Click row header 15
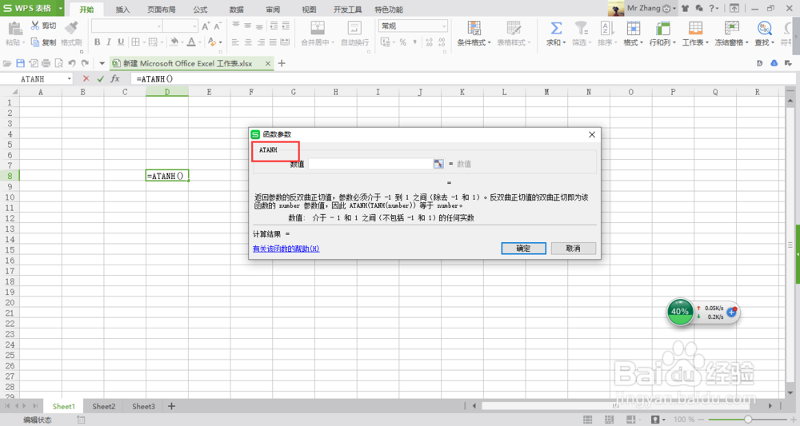Screen dimensions: 800x426 (x=10, y=249)
